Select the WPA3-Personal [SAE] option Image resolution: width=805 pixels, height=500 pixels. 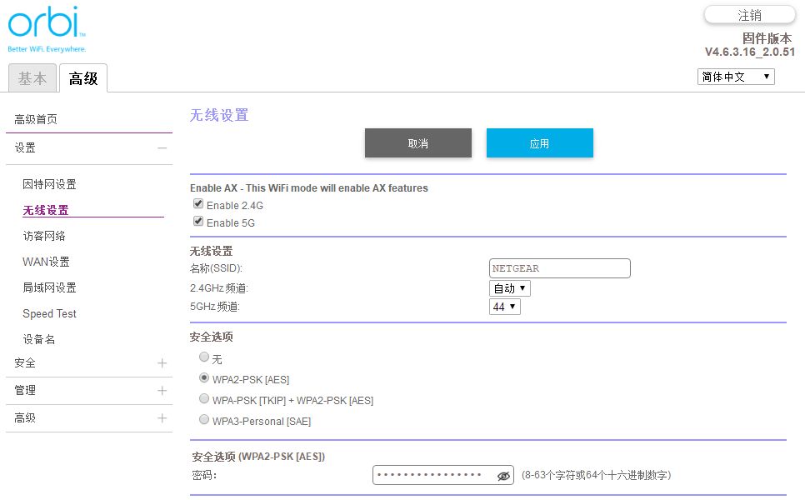[205, 421]
